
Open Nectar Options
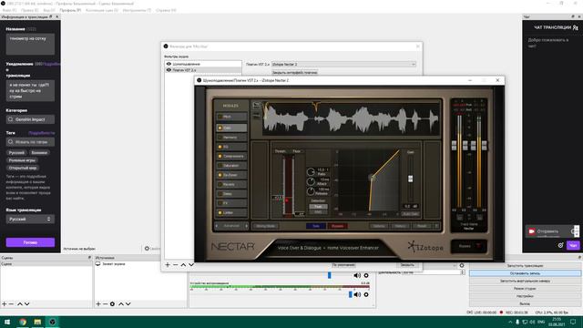379,226
